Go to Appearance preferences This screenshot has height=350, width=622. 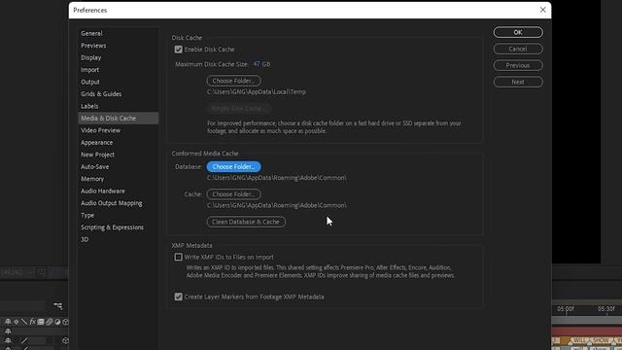(x=97, y=143)
